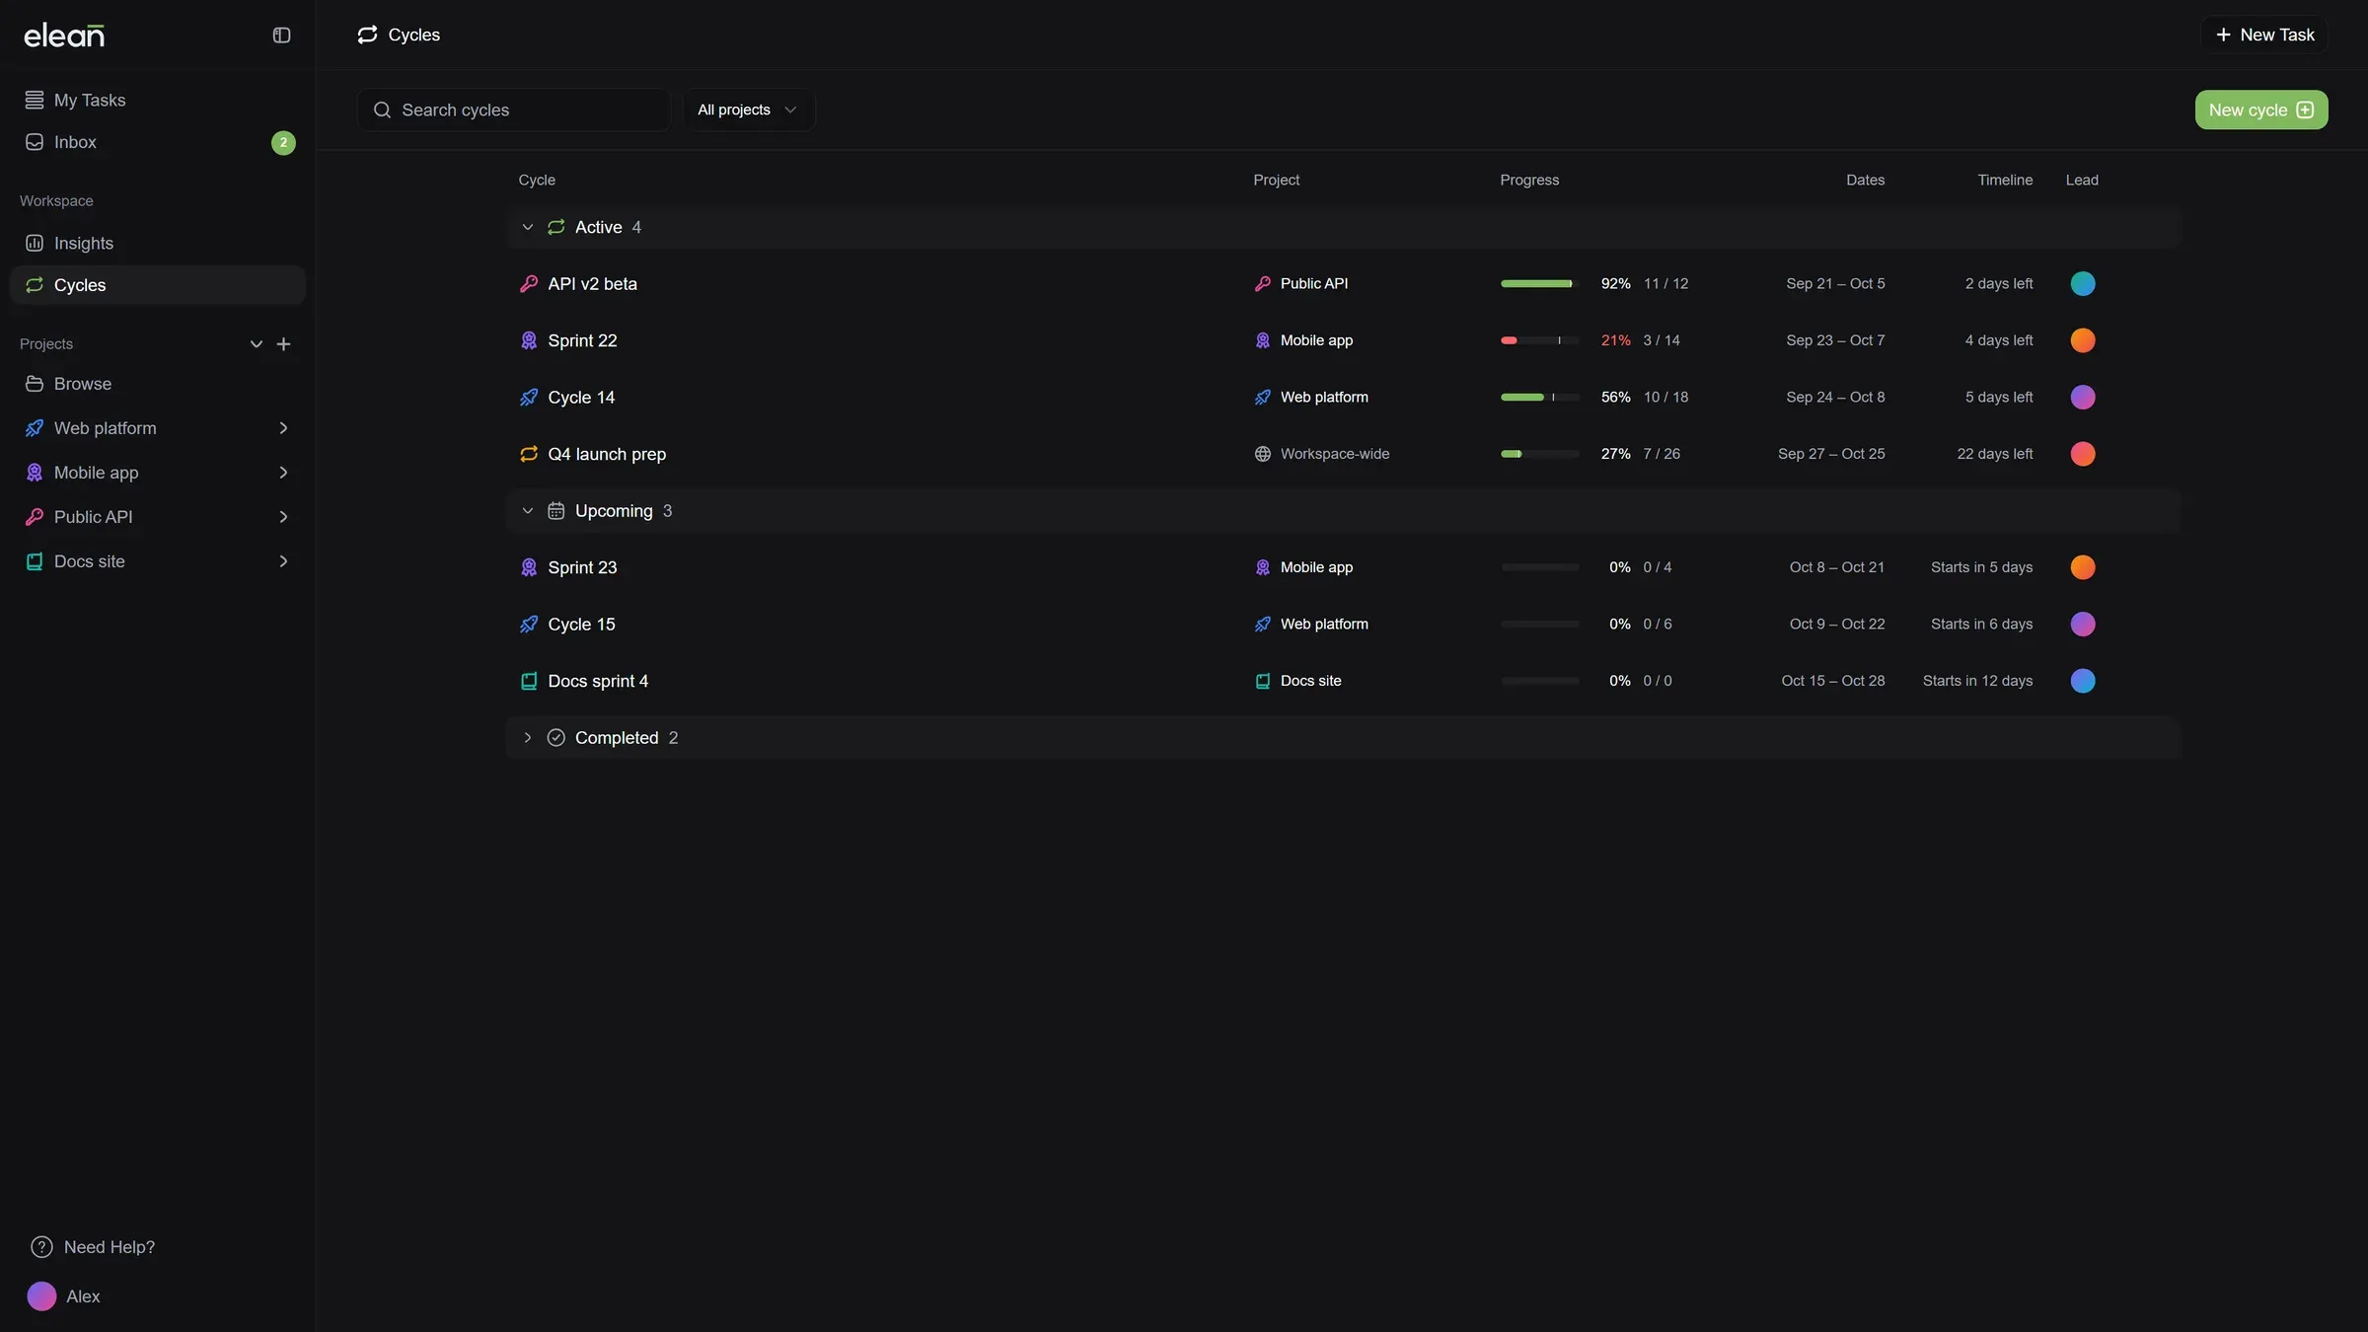The height and width of the screenshot is (1332, 2368).
Task: Click Workspace-wide globe icon in Q4 launch row
Action: pos(1262,454)
